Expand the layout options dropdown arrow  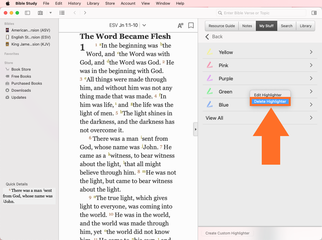[51, 13]
